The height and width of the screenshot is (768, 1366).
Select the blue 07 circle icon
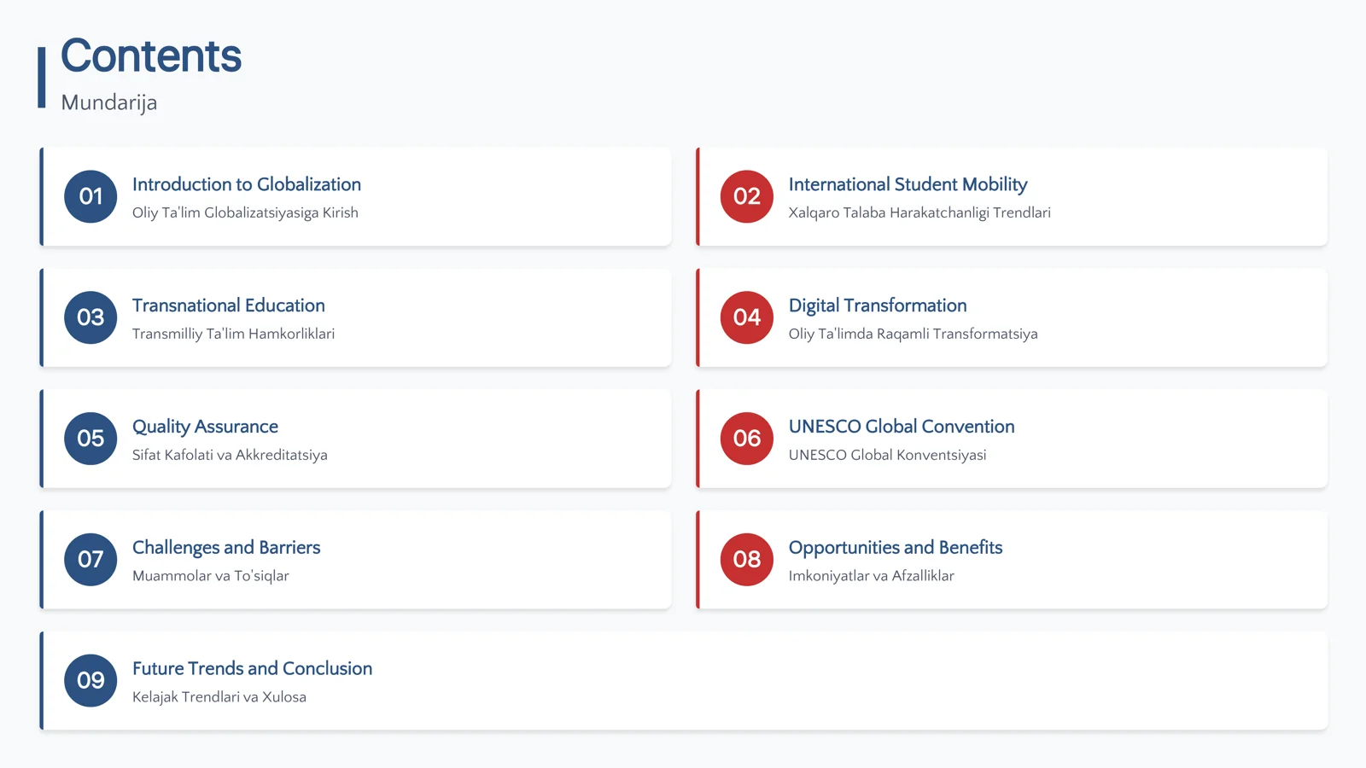click(90, 560)
